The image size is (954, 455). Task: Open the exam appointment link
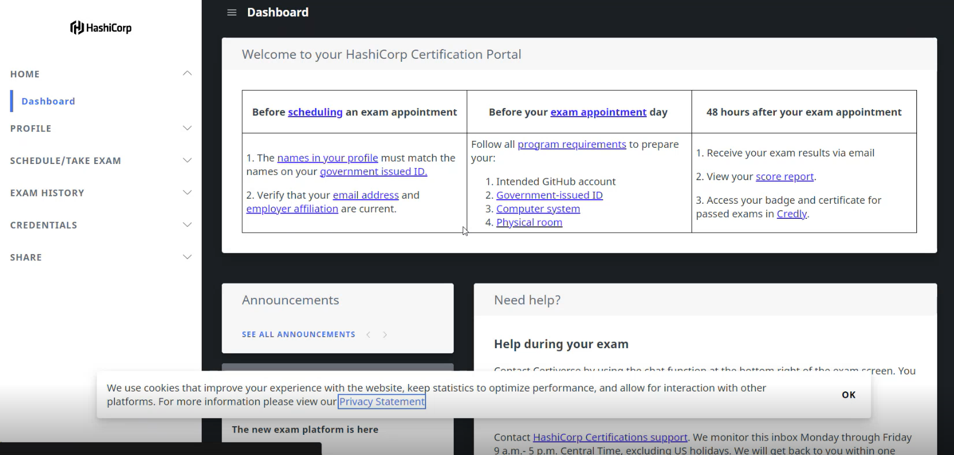tap(598, 112)
